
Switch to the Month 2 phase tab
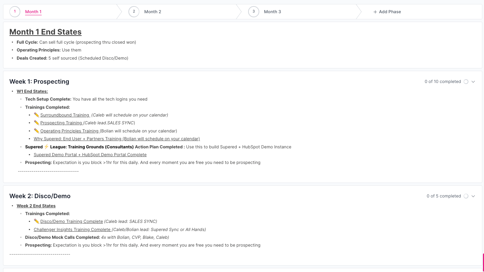pyautogui.click(x=153, y=12)
